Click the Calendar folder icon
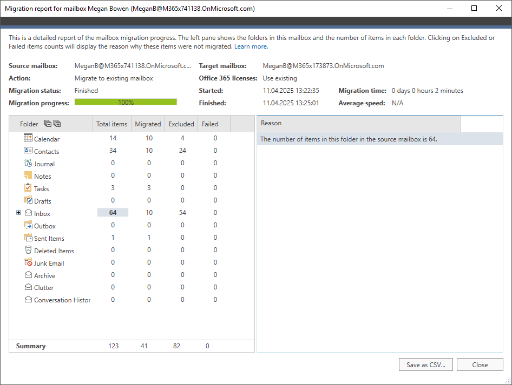 tap(28, 138)
